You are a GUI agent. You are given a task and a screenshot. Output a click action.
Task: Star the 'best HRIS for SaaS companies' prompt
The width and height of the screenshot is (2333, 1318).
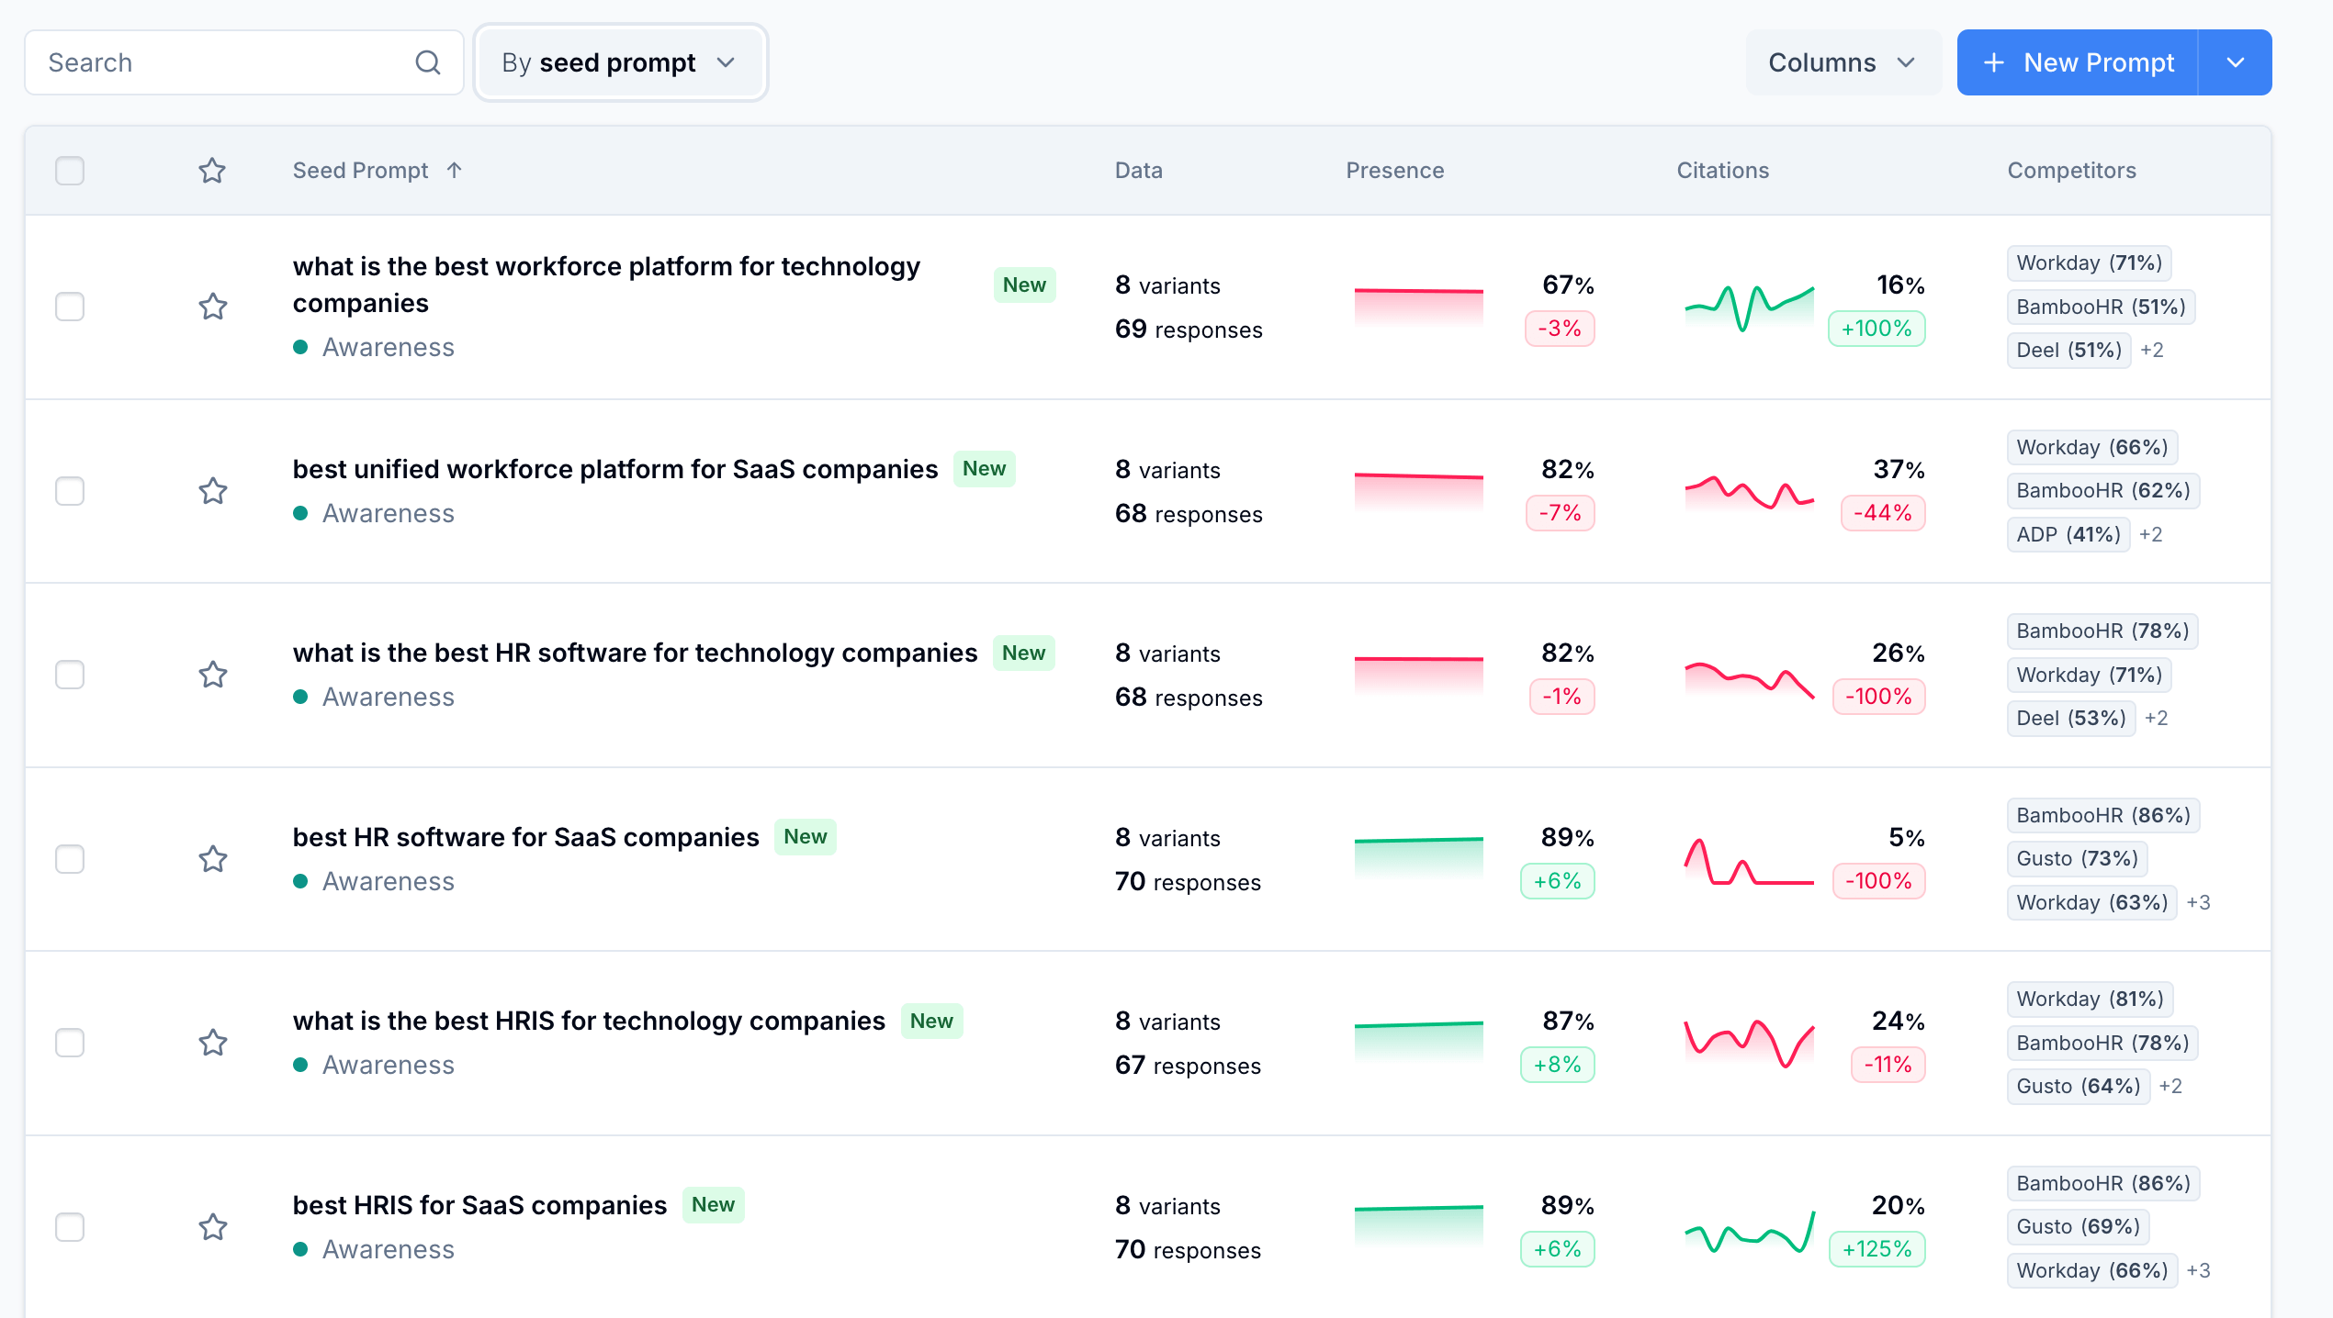[212, 1227]
